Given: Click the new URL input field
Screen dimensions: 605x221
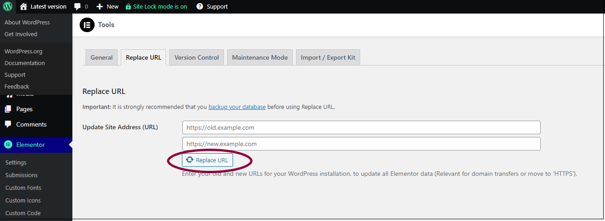Looking at the screenshot, I should (x=362, y=144).
